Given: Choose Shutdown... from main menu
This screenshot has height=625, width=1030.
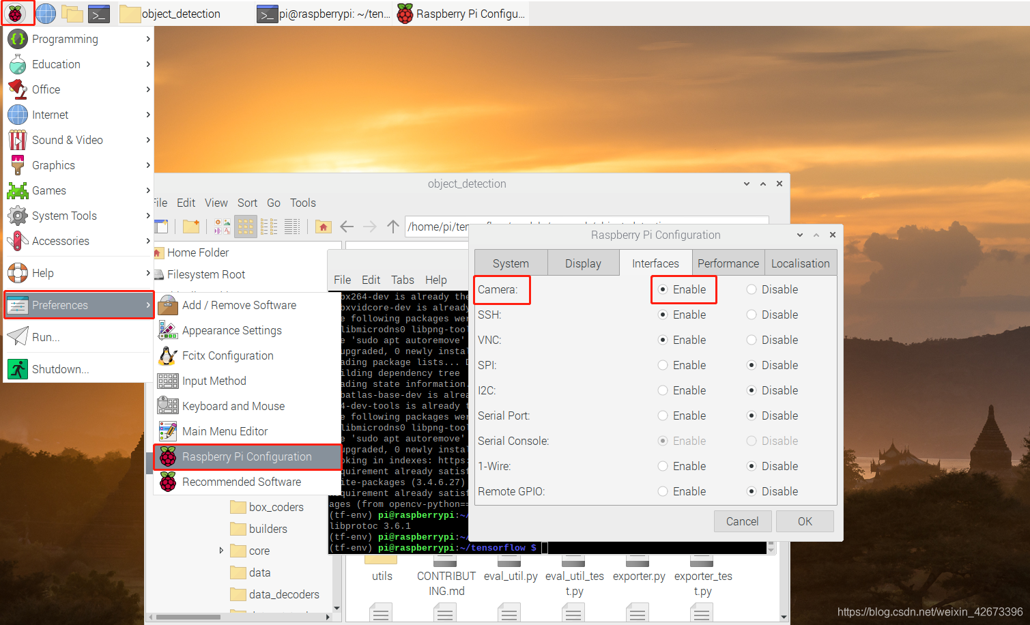Looking at the screenshot, I should (78, 369).
